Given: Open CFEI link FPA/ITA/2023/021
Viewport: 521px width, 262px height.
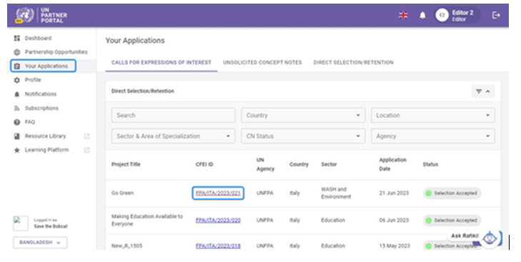Looking at the screenshot, I should click(x=218, y=193).
